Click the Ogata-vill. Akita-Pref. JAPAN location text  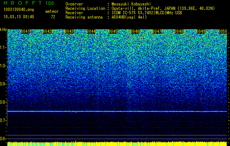coord(163,8)
